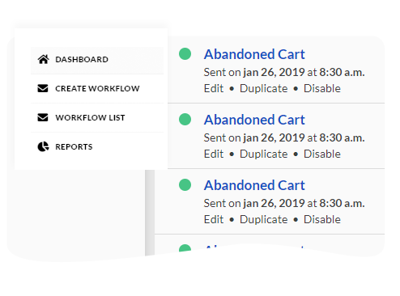Duplicate the second Abandoned Cart workflow
400x296 pixels.
(264, 154)
